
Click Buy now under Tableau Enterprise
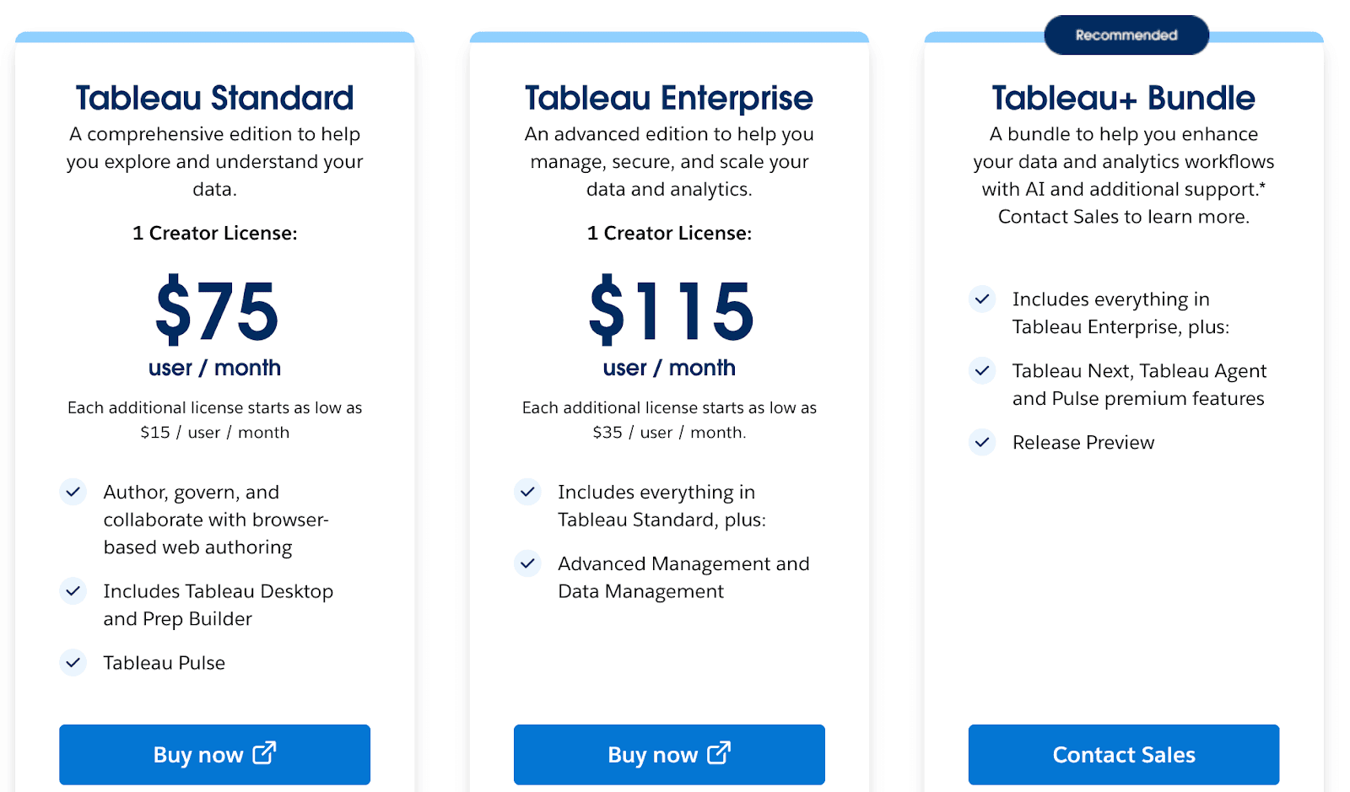pyautogui.click(x=669, y=754)
